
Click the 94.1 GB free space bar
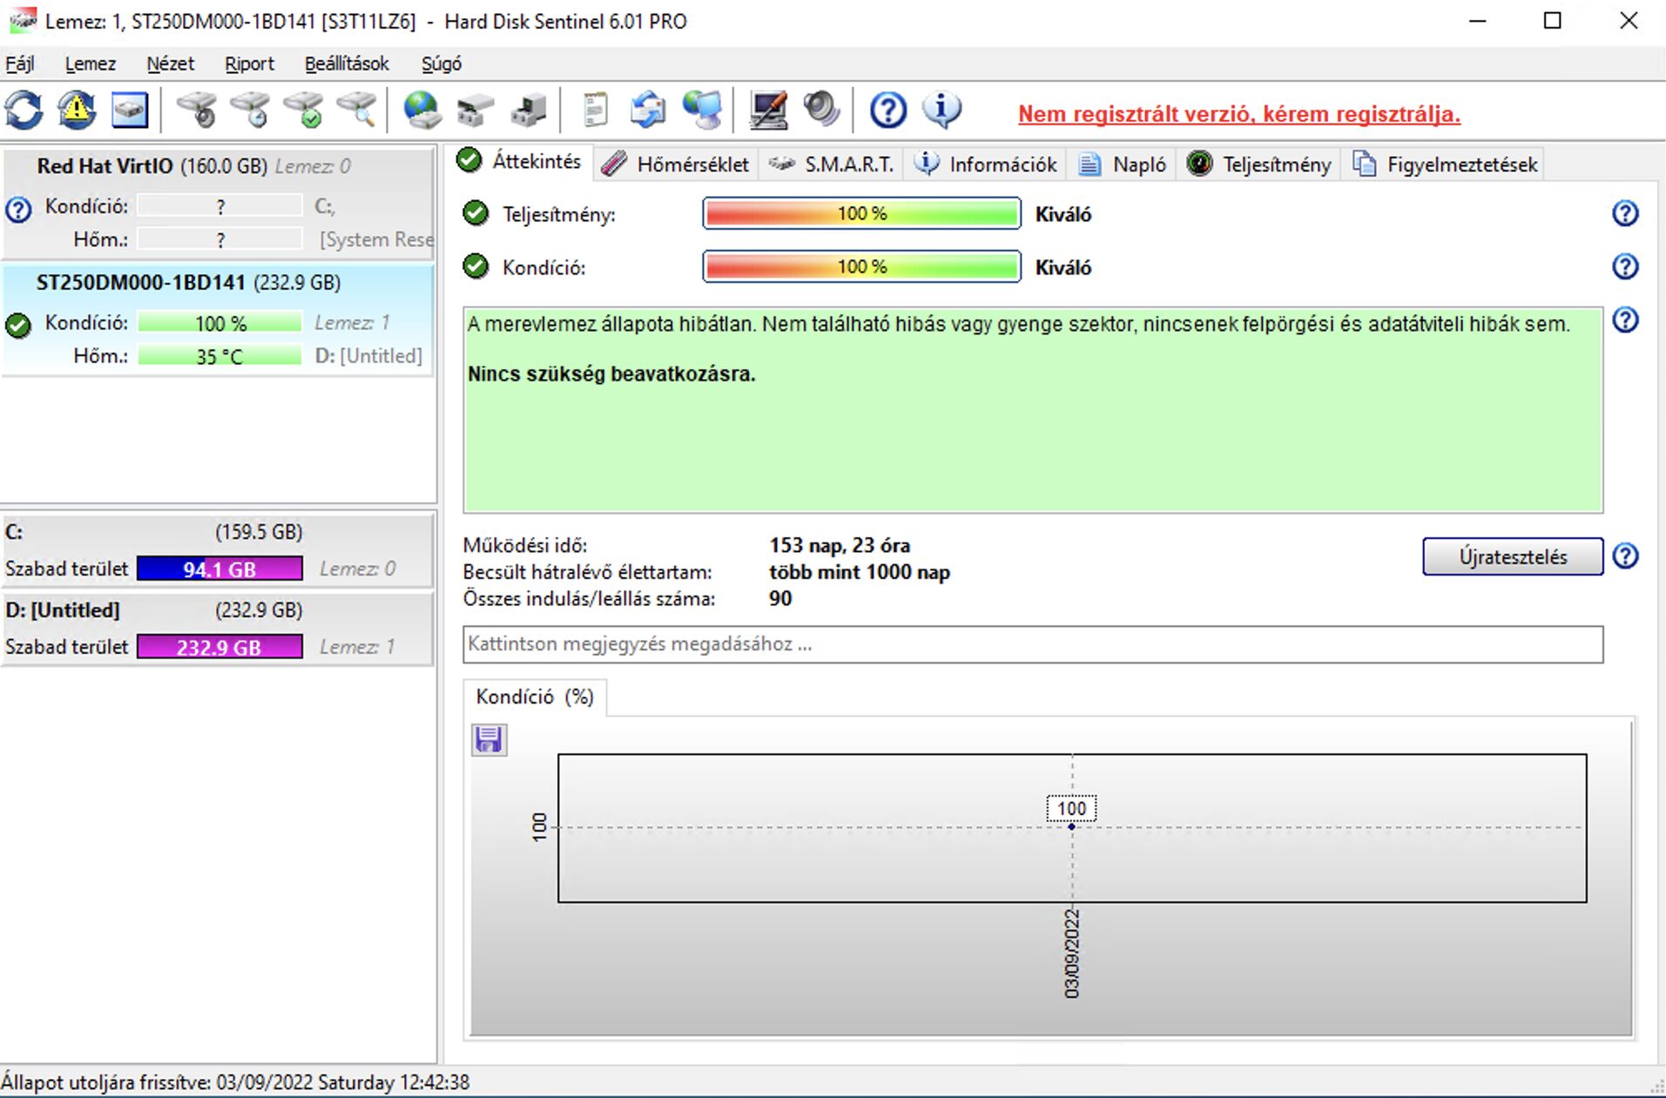pos(219,569)
